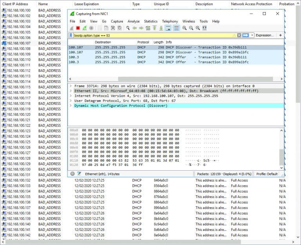
Task: Open capture options gear icon
Action: pyautogui.click(x=91, y=28)
